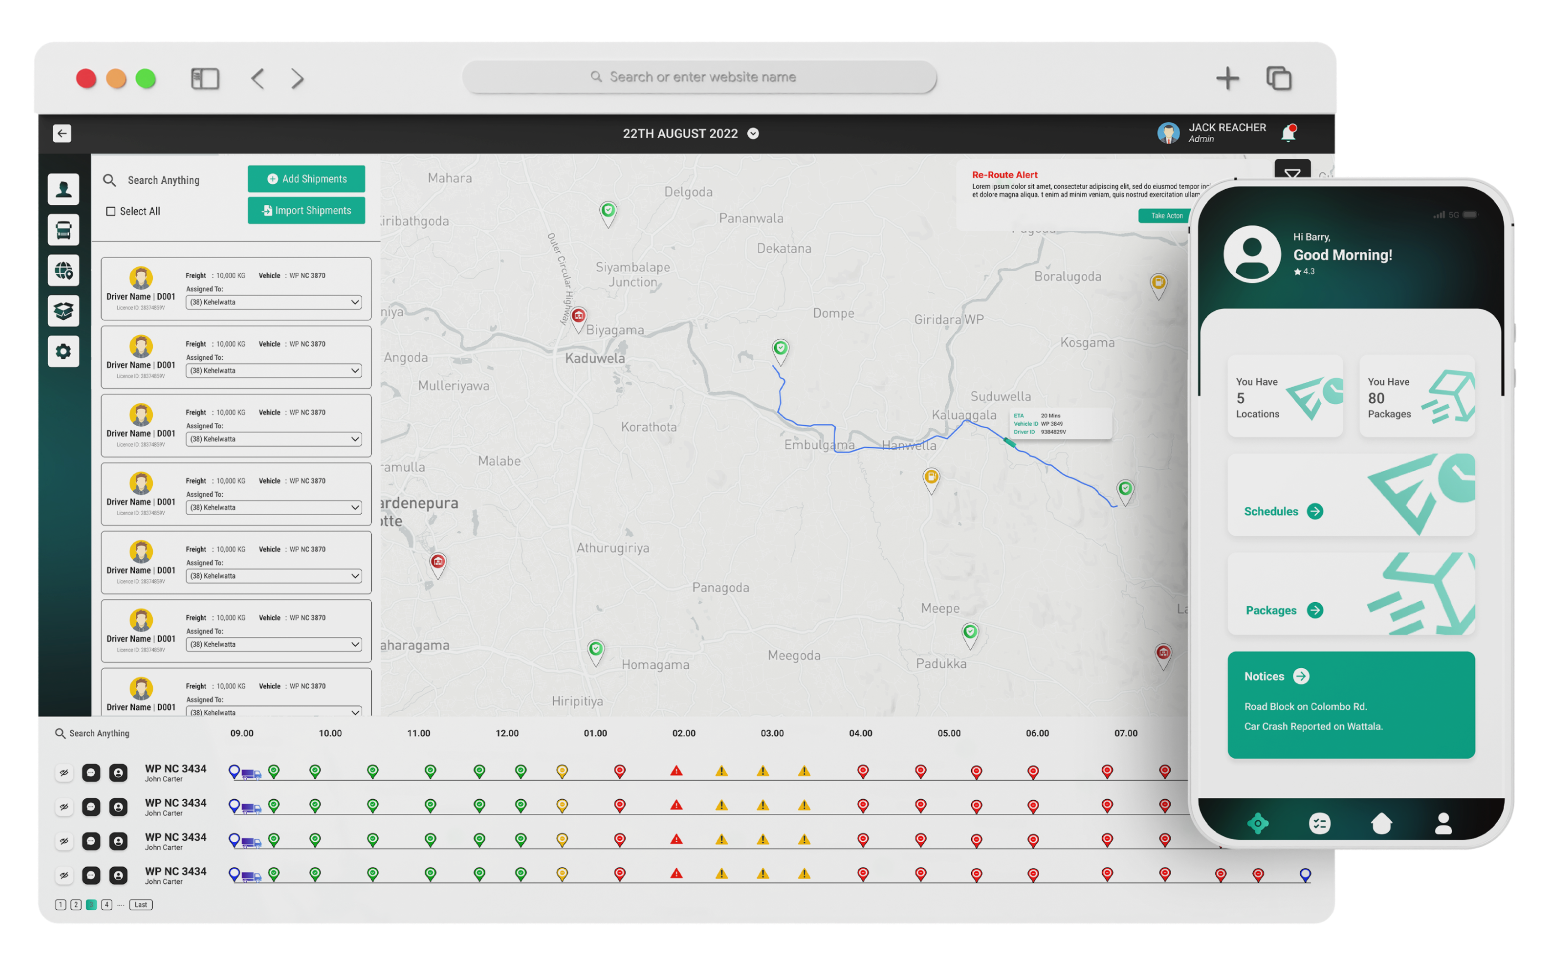
Task: Check the Select All checkbox
Action: [111, 210]
